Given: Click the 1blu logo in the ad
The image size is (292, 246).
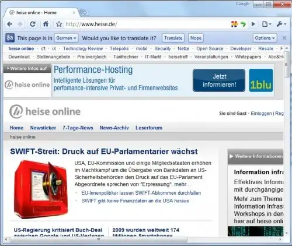Looking at the screenshot, I should point(261,80).
